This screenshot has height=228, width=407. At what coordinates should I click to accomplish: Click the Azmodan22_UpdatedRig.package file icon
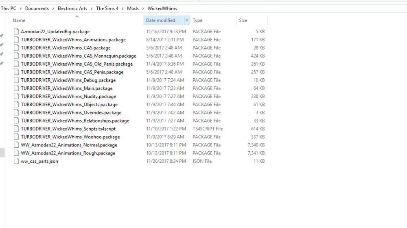click(16, 32)
